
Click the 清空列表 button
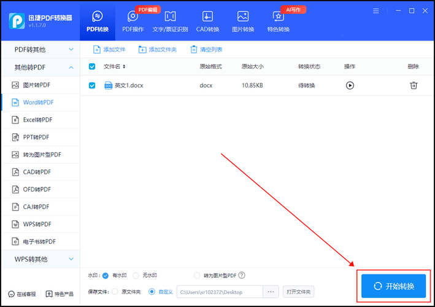coord(206,49)
